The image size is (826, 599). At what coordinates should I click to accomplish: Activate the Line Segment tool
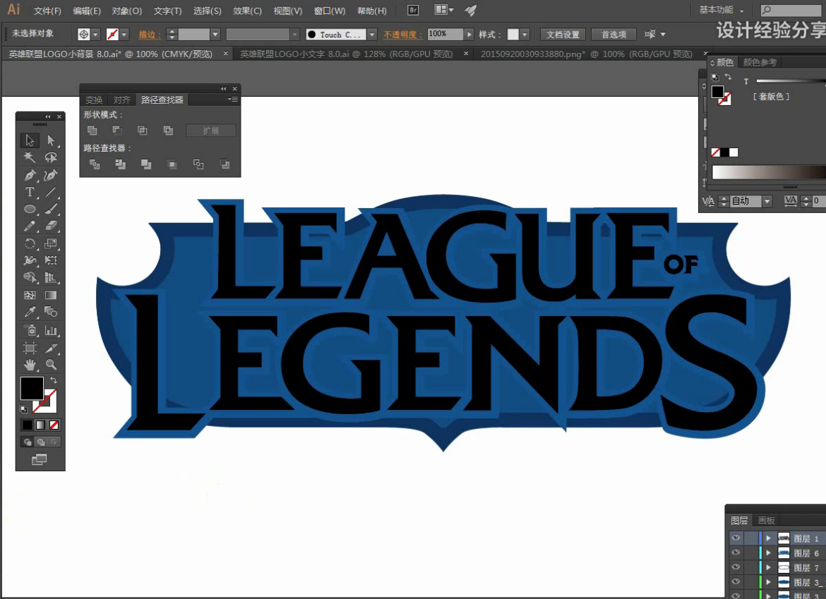(51, 192)
